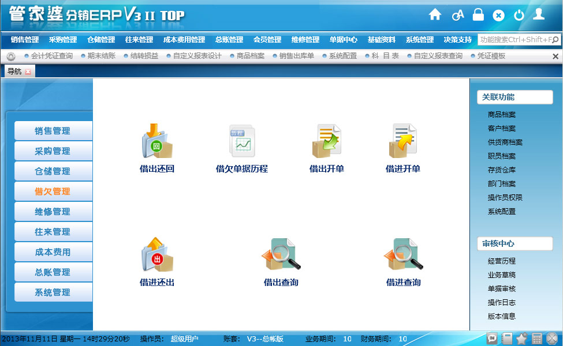Click the add-favorite star icon
The width and height of the screenshot is (563, 346).
pyautogui.click(x=522, y=339)
